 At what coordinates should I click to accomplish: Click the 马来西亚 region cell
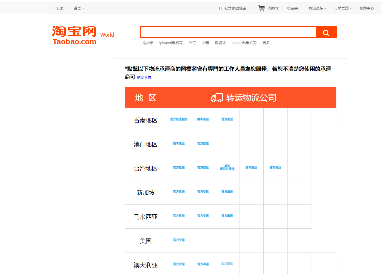click(146, 216)
